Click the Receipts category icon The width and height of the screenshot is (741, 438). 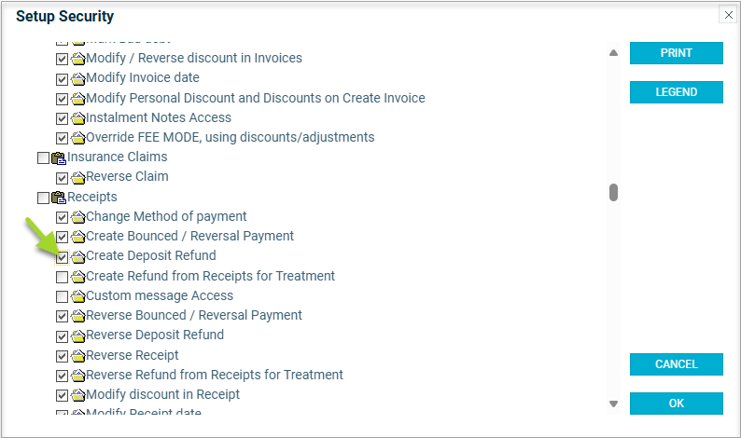(x=59, y=198)
